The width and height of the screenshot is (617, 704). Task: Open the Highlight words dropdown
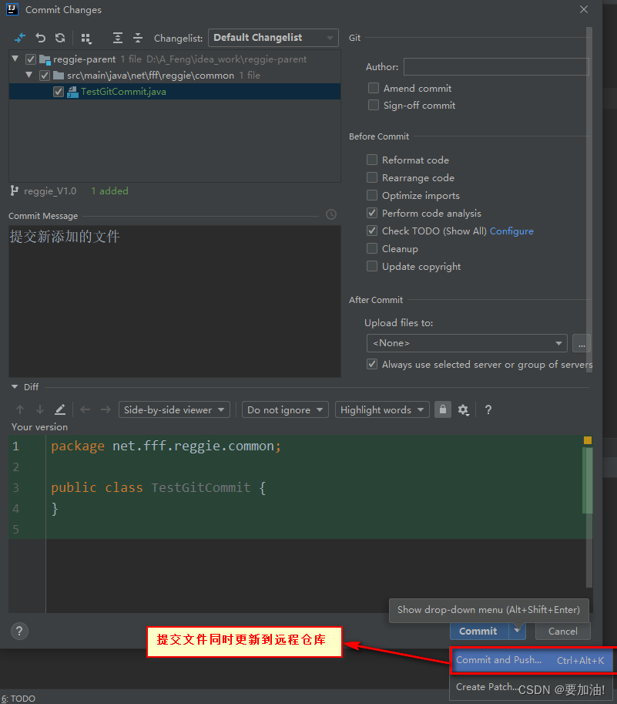click(x=382, y=409)
